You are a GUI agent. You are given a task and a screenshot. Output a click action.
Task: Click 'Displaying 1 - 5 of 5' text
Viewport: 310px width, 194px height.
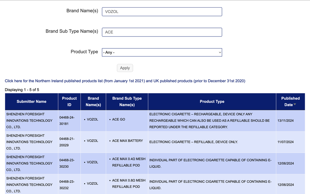coord(22,90)
